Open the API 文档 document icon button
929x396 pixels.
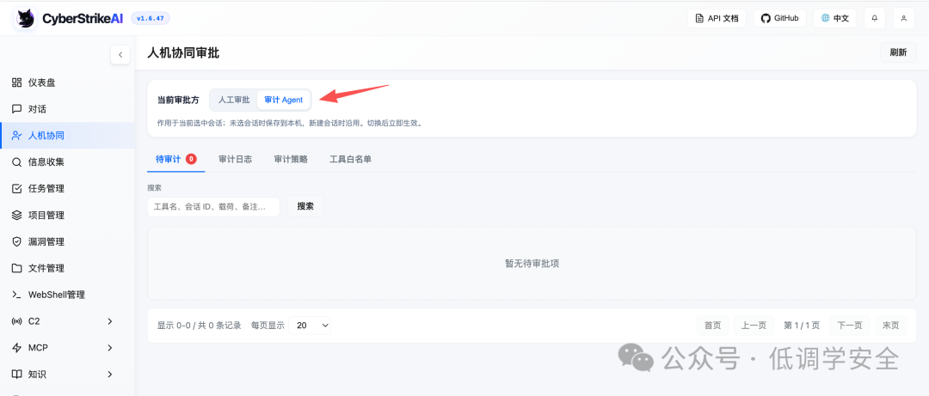tap(717, 18)
